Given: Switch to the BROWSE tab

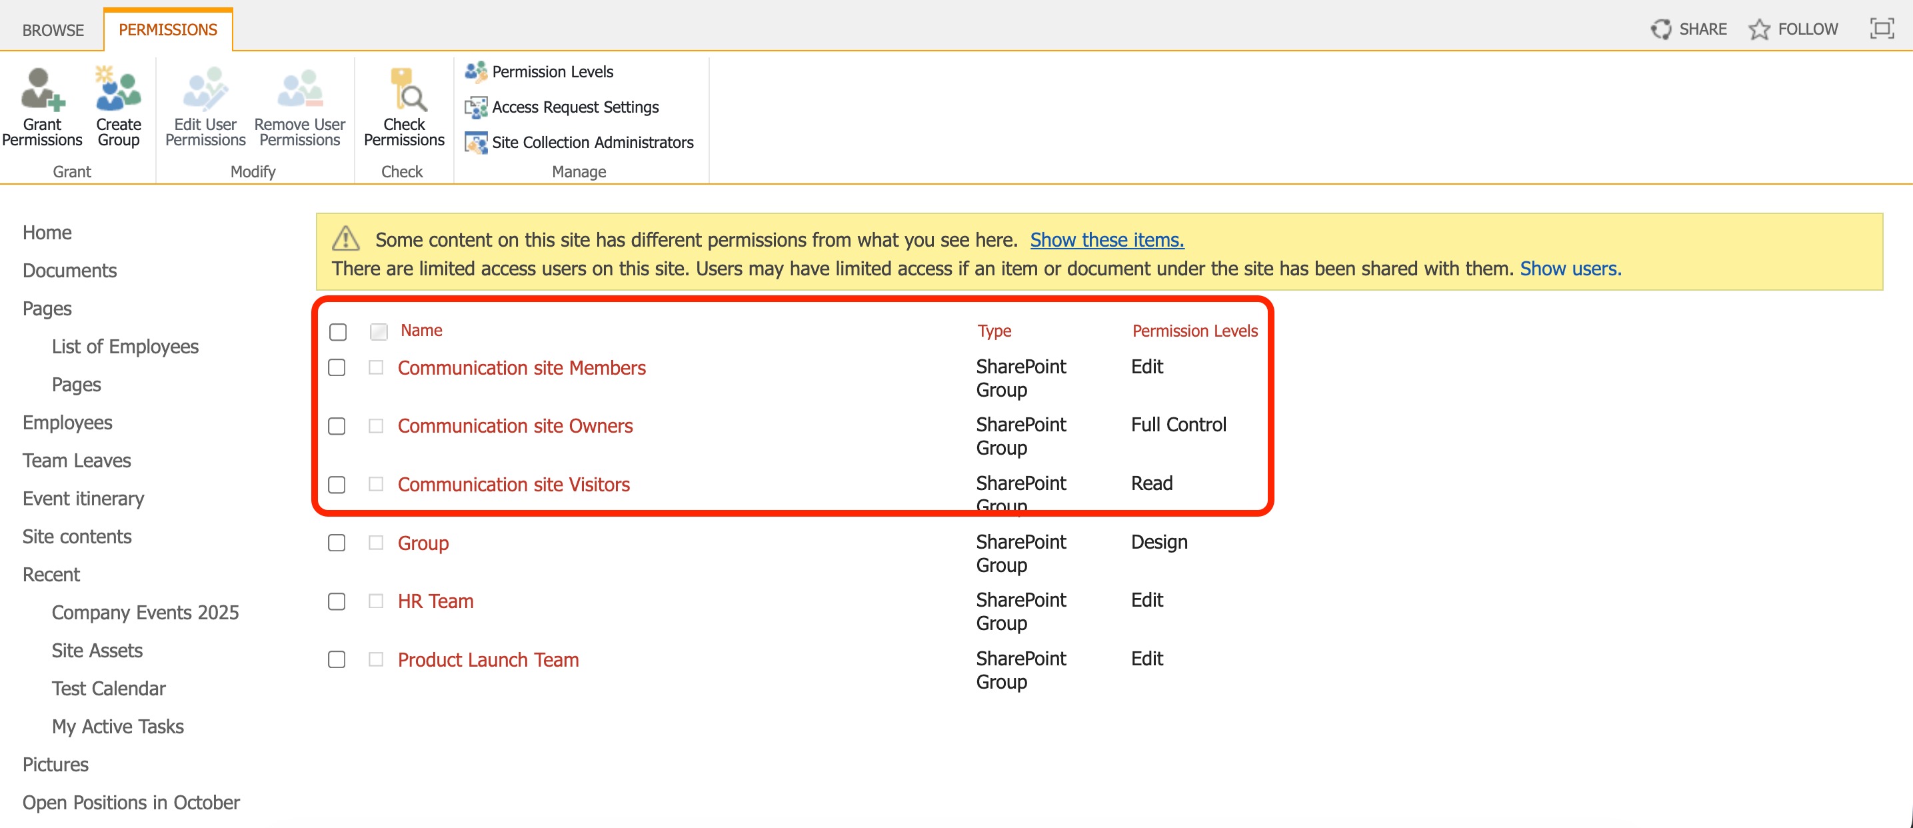Looking at the screenshot, I should (53, 30).
